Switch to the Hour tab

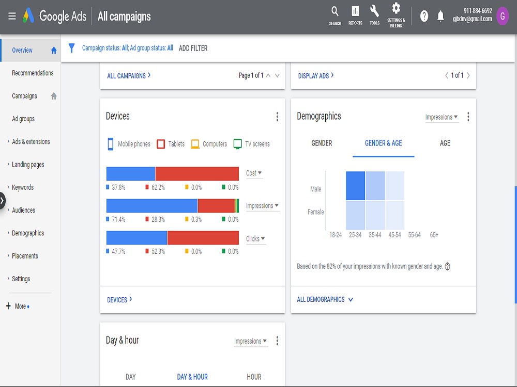[254, 377]
